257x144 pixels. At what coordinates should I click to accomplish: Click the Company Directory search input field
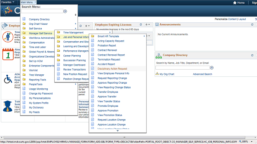[x=183, y=68]
